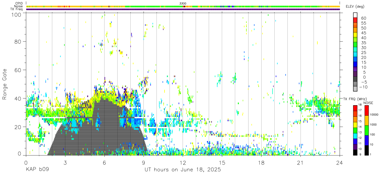
Task: Click UT hour tick 12 on x-axis
Action: click(x=183, y=162)
